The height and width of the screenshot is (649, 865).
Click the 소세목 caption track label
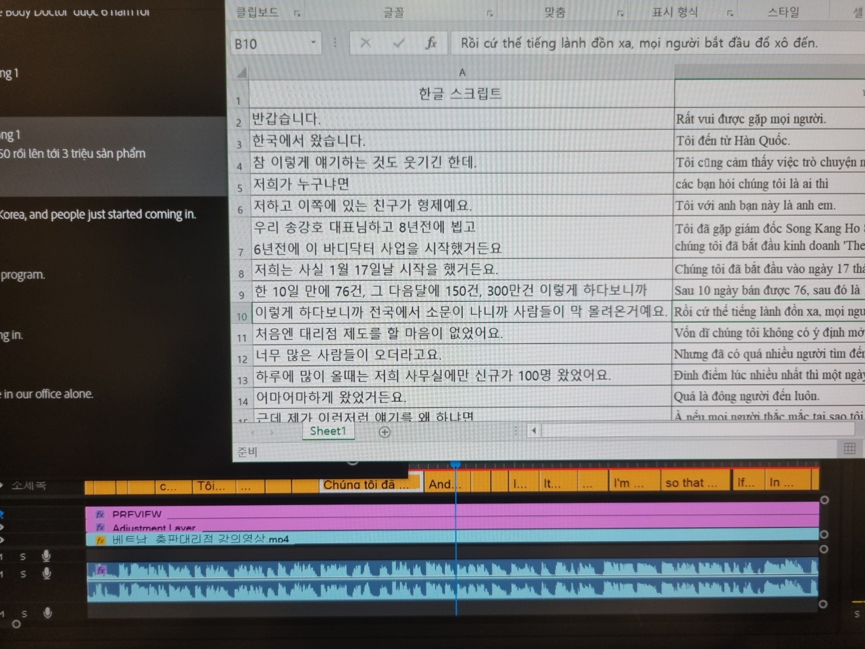[29, 486]
